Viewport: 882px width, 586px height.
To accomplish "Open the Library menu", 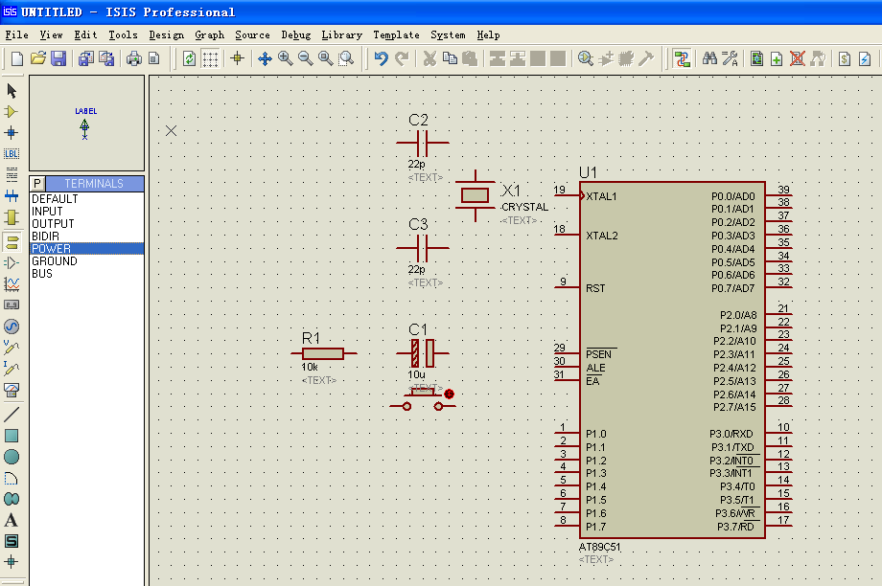I will click(341, 34).
